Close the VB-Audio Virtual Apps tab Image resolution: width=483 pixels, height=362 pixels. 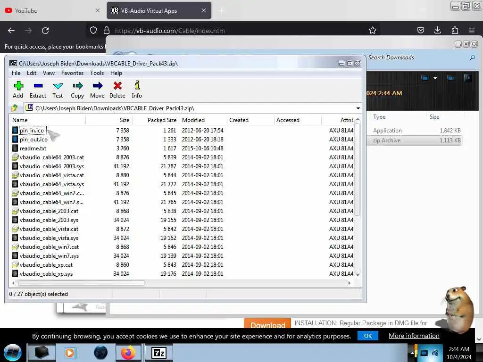[204, 10]
